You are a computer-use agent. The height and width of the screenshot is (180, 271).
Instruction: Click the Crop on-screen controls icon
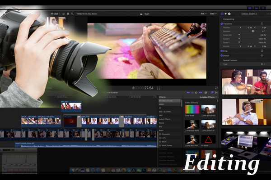pyautogui.click(x=262, y=51)
